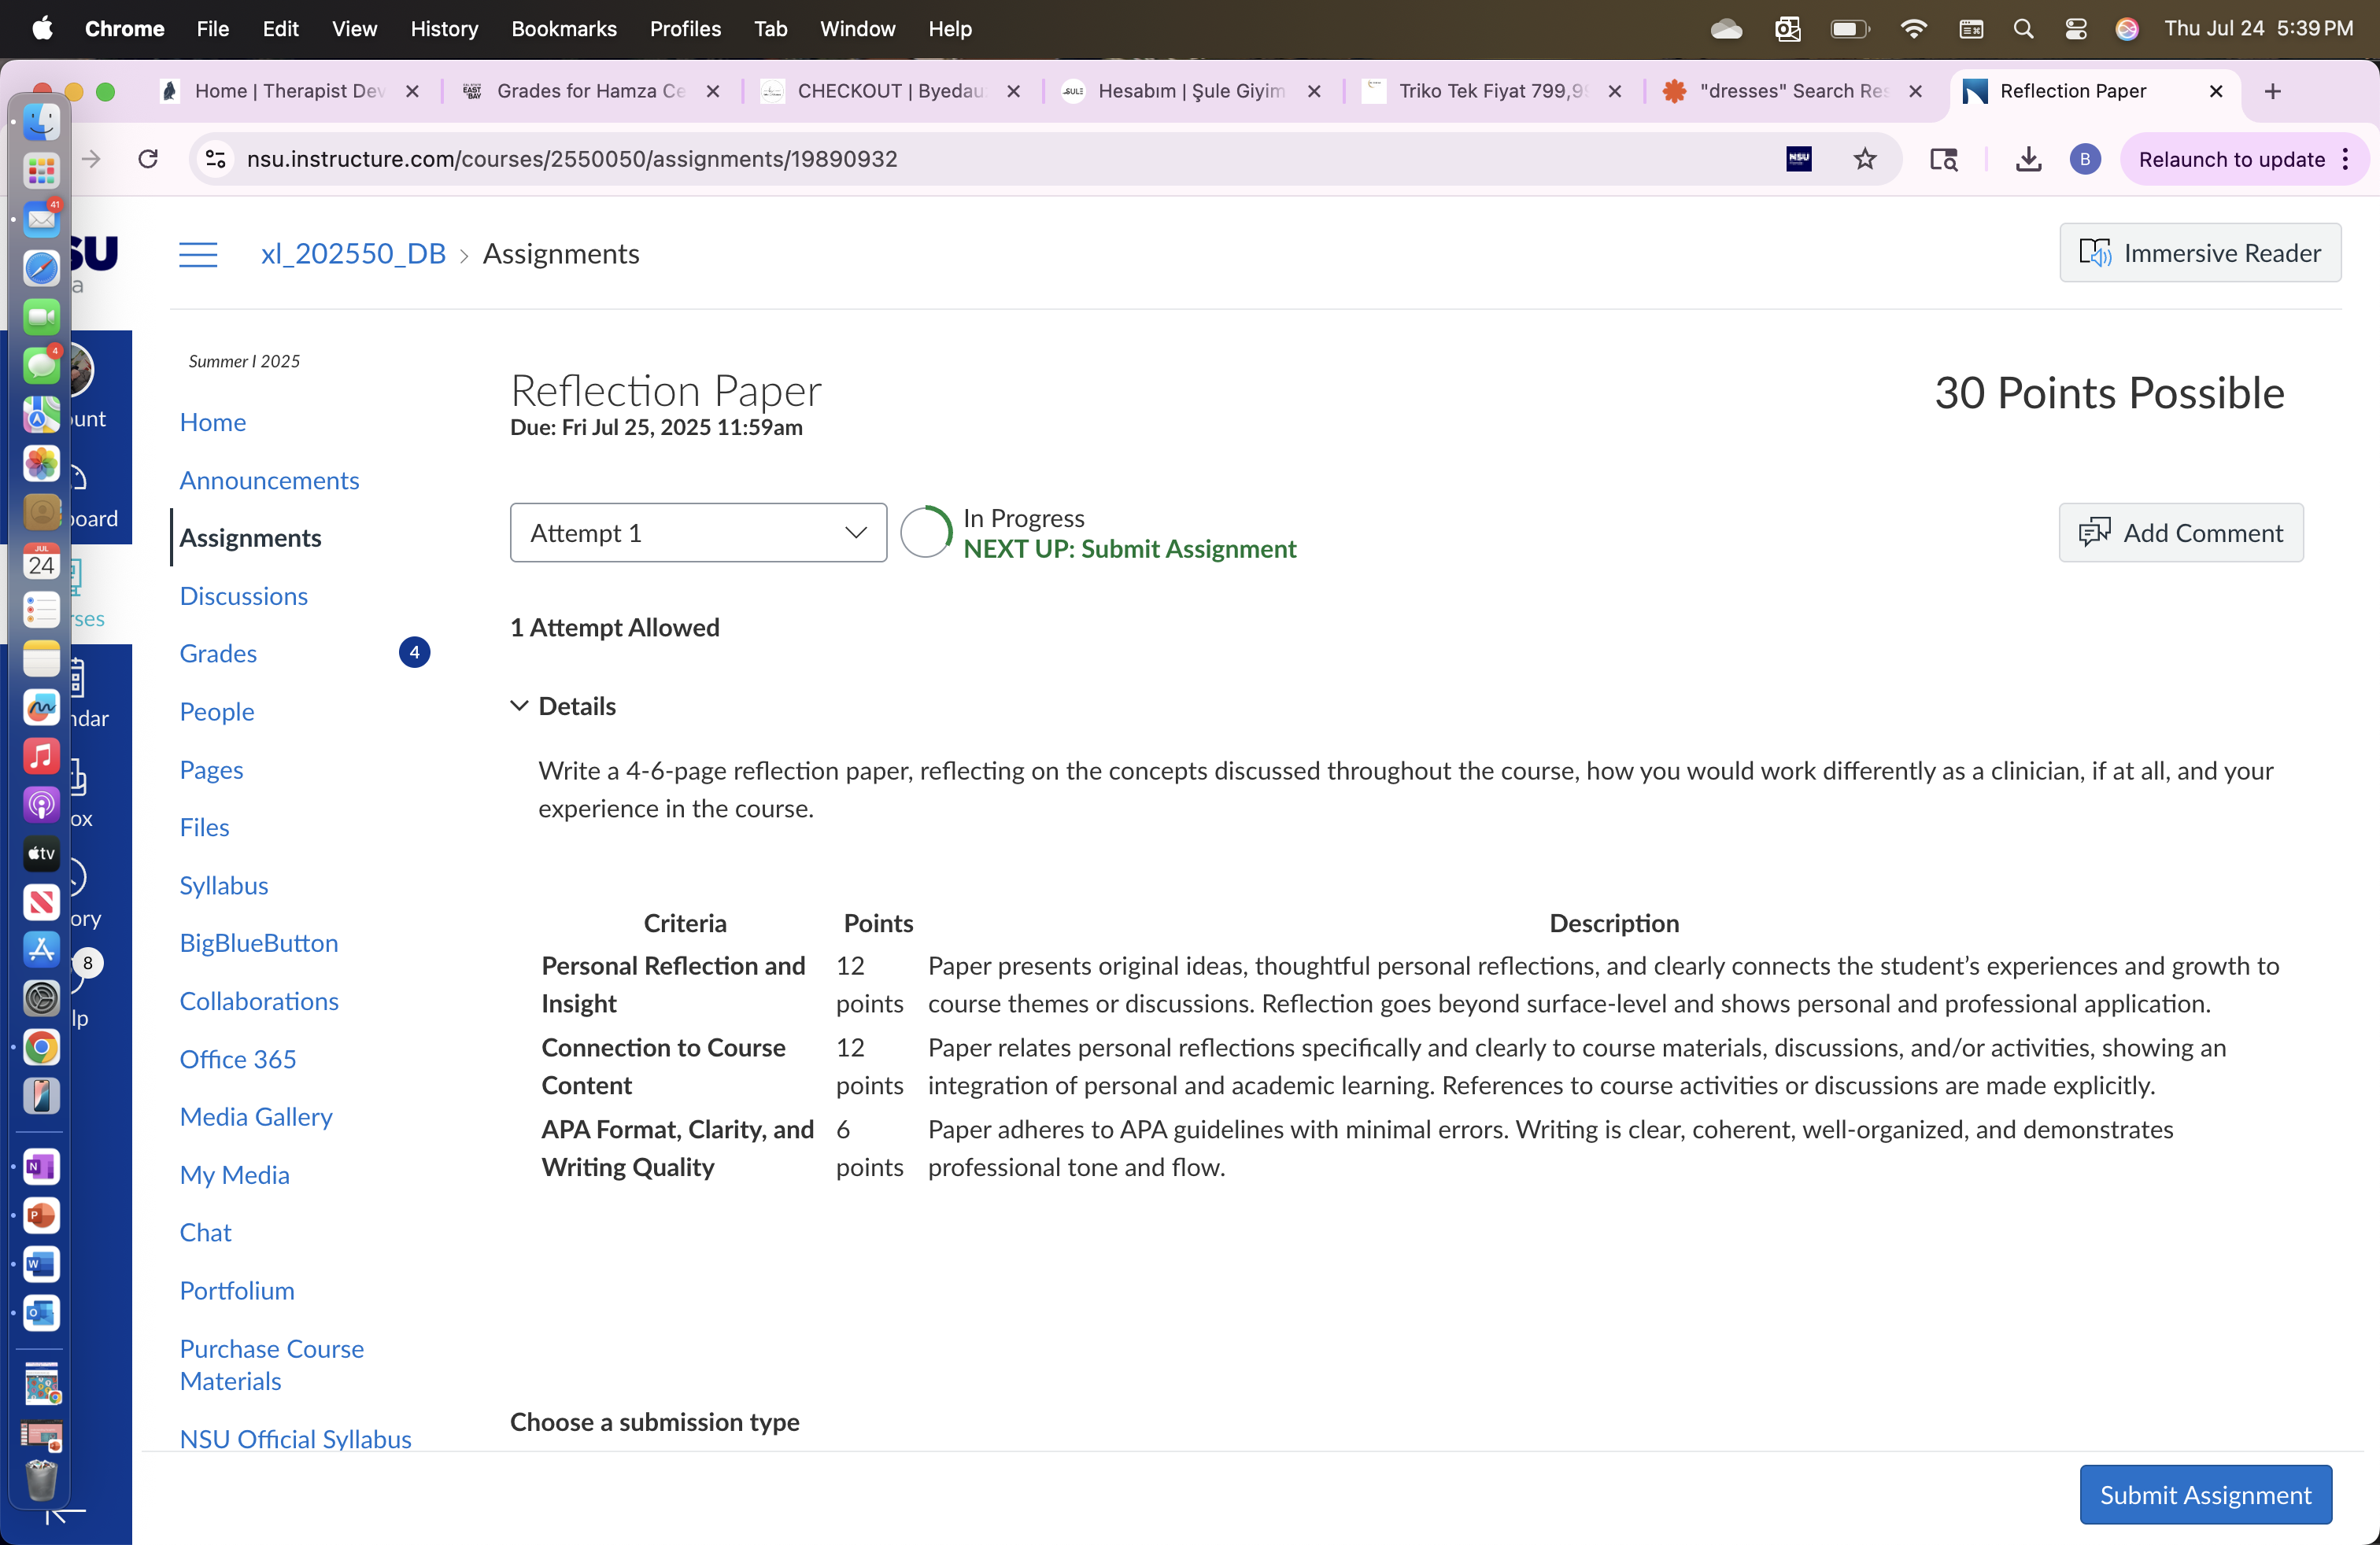Open the Chrome downloads icon
Screen dimensions: 2380x1545
2028,159
